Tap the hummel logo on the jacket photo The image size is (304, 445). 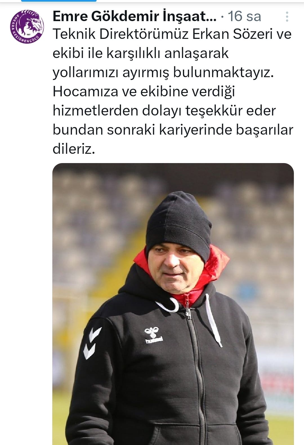click(x=153, y=335)
